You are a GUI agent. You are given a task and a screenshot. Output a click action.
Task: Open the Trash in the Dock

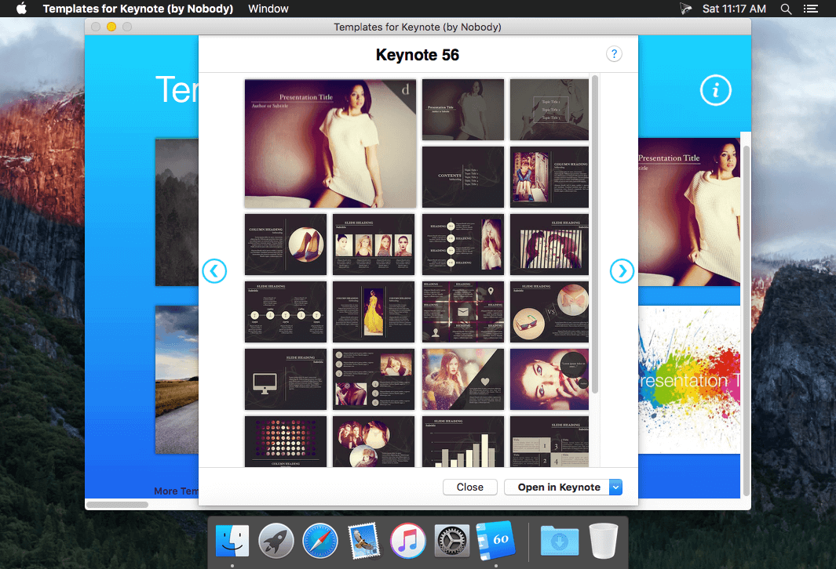point(604,541)
